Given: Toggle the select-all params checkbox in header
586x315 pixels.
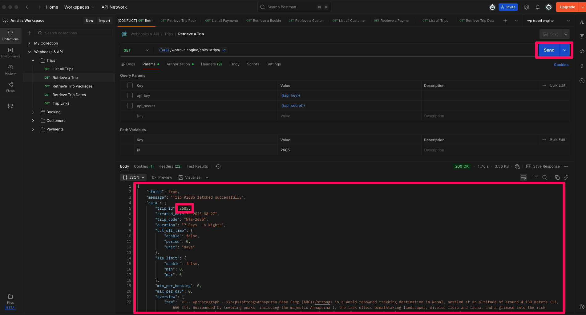Looking at the screenshot, I should click(130, 85).
